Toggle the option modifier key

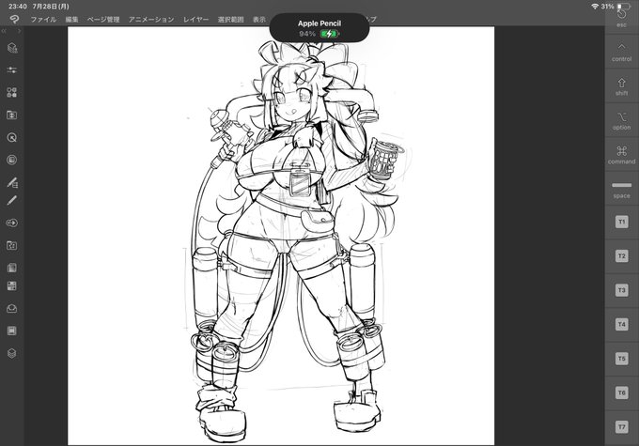(x=621, y=120)
